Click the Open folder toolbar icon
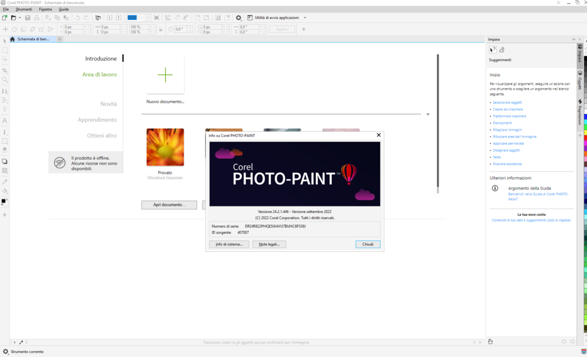The height and width of the screenshot is (357, 587). (x=13, y=17)
